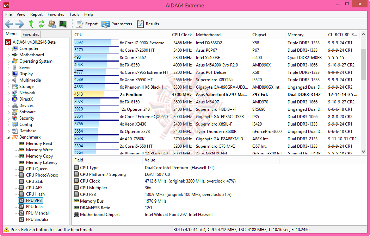This screenshot has height=236, width=370.
Task: Open the File menu
Action: tap(8, 14)
